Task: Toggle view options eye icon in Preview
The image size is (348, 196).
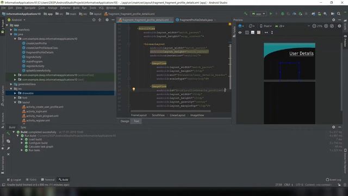Action: [240, 33]
